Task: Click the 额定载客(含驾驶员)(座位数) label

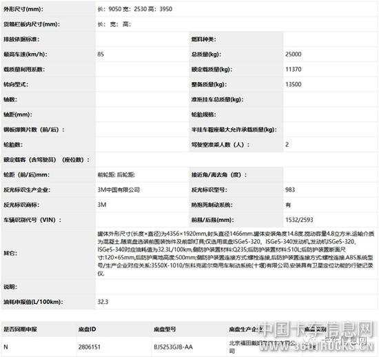Action: coord(46,159)
